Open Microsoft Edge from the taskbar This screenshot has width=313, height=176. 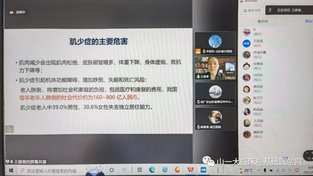[x=152, y=170]
